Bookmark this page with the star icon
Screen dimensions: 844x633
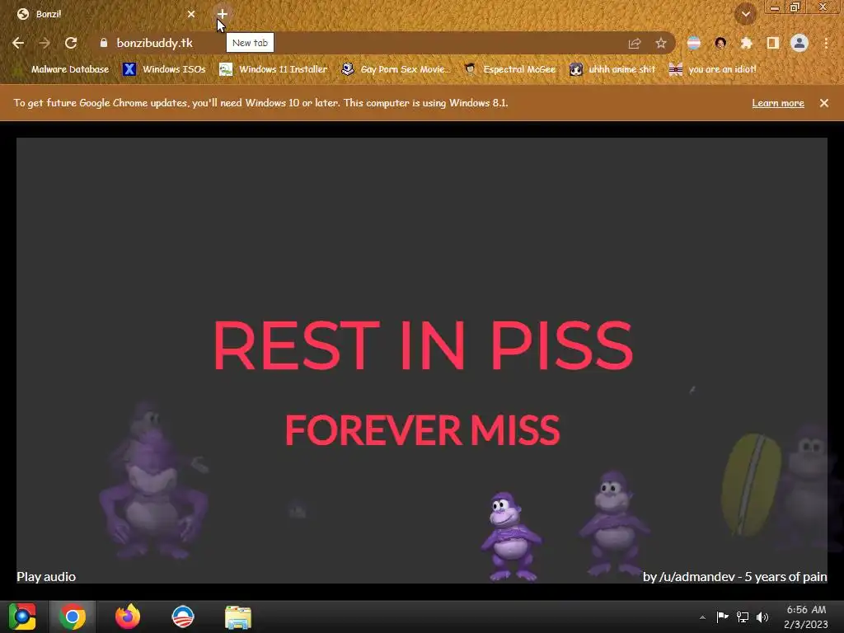(661, 44)
